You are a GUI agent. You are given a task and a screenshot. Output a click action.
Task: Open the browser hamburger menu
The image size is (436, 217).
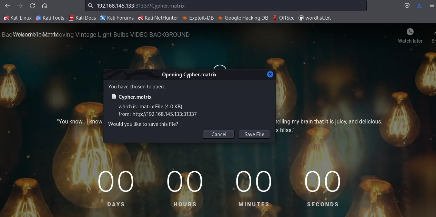[432, 6]
